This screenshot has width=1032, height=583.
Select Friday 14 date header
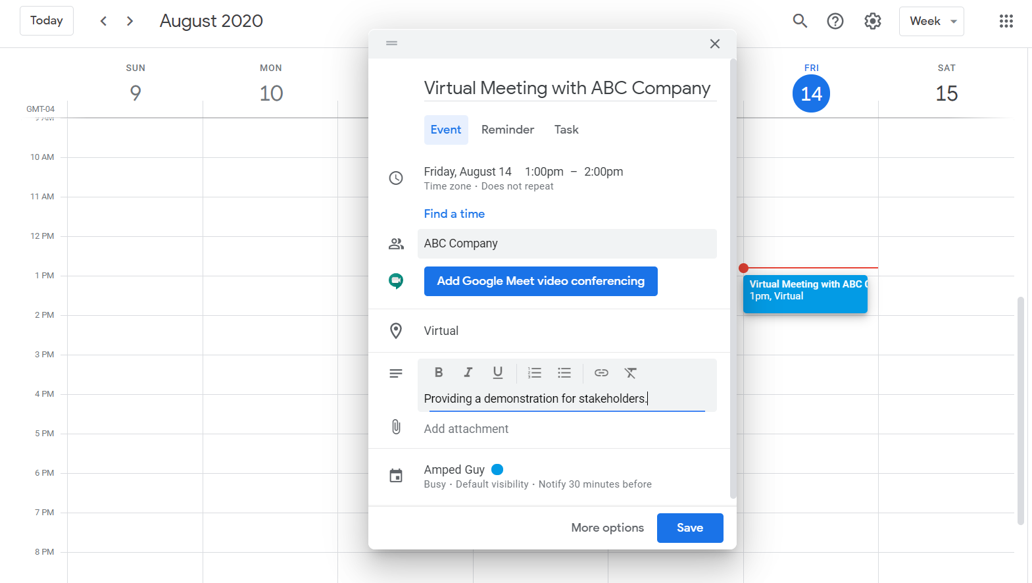click(812, 93)
